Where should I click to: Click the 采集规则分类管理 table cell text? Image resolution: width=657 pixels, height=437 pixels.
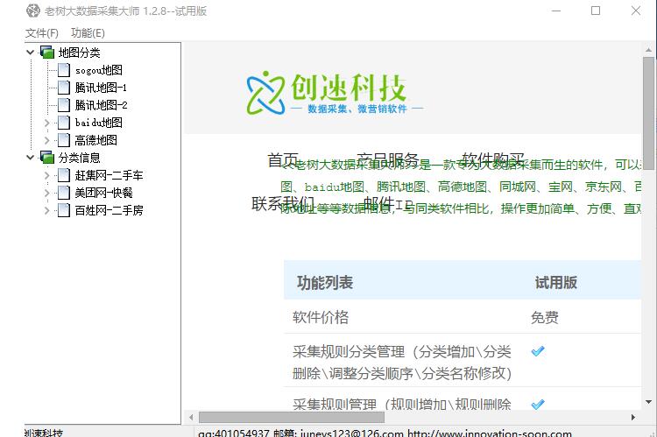402,362
